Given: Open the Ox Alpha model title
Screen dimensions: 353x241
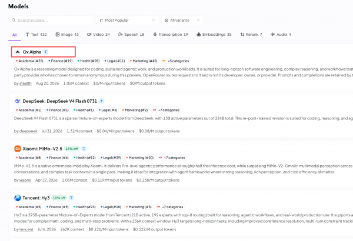Looking at the screenshot, I should coord(32,52).
